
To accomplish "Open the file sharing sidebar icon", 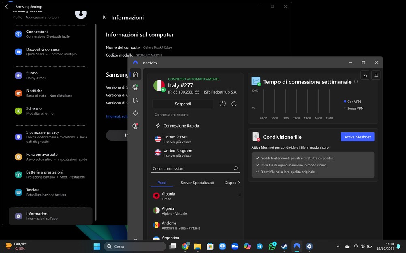I will pyautogui.click(x=136, y=100).
